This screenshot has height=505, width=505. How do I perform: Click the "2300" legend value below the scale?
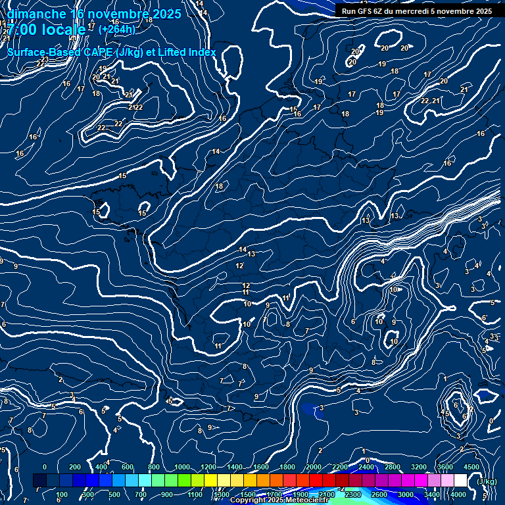[x=353, y=494]
